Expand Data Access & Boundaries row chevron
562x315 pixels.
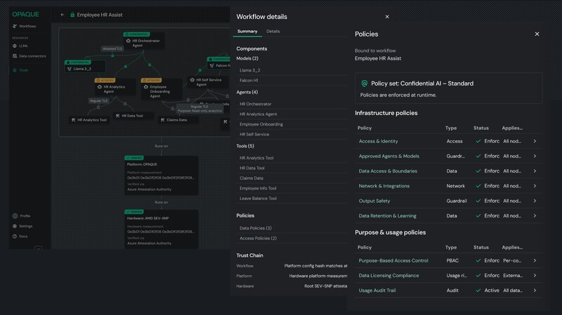coord(535,171)
